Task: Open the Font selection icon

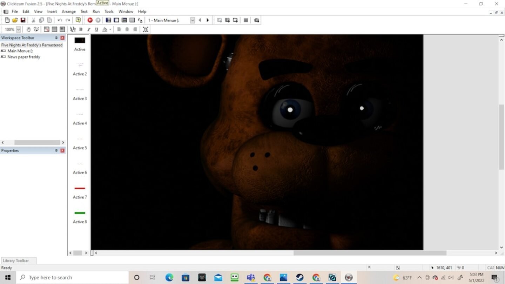Action: pyautogui.click(x=73, y=29)
